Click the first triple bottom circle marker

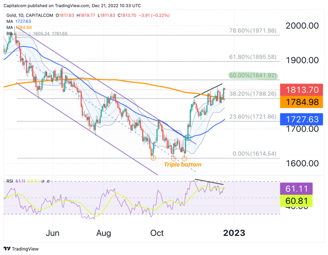click(x=154, y=158)
